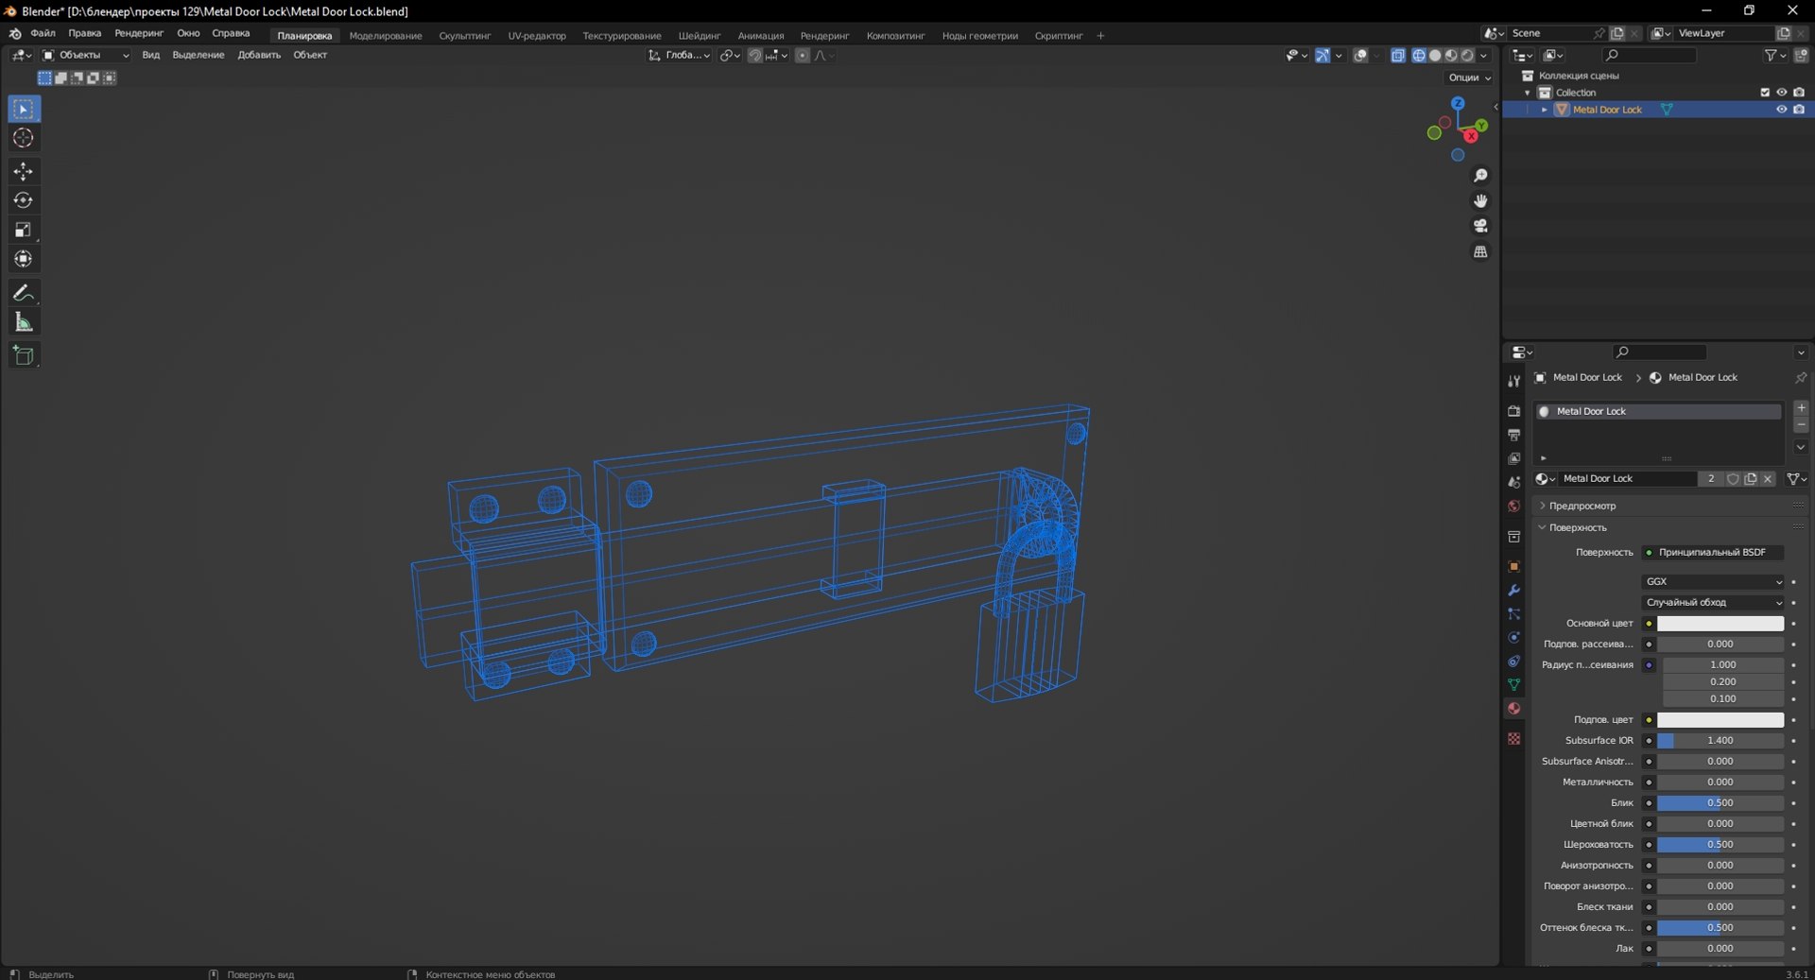
Task: Open the Object Constraints tab
Action: tap(1513, 661)
